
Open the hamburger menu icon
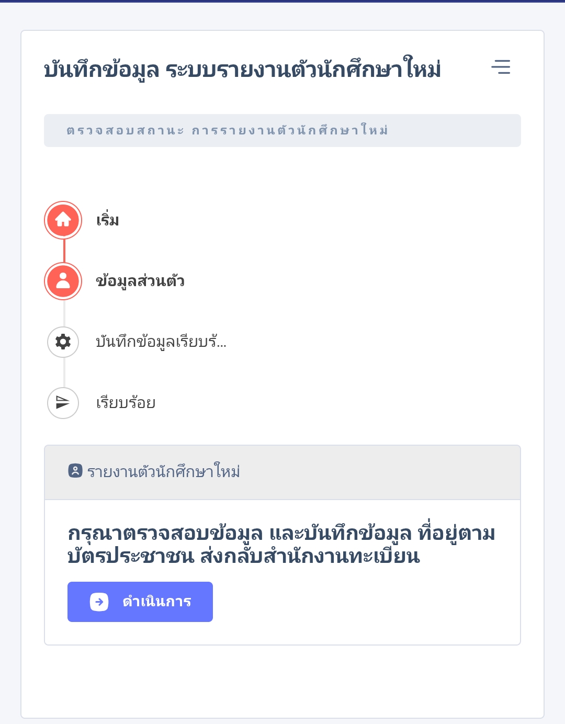[501, 67]
